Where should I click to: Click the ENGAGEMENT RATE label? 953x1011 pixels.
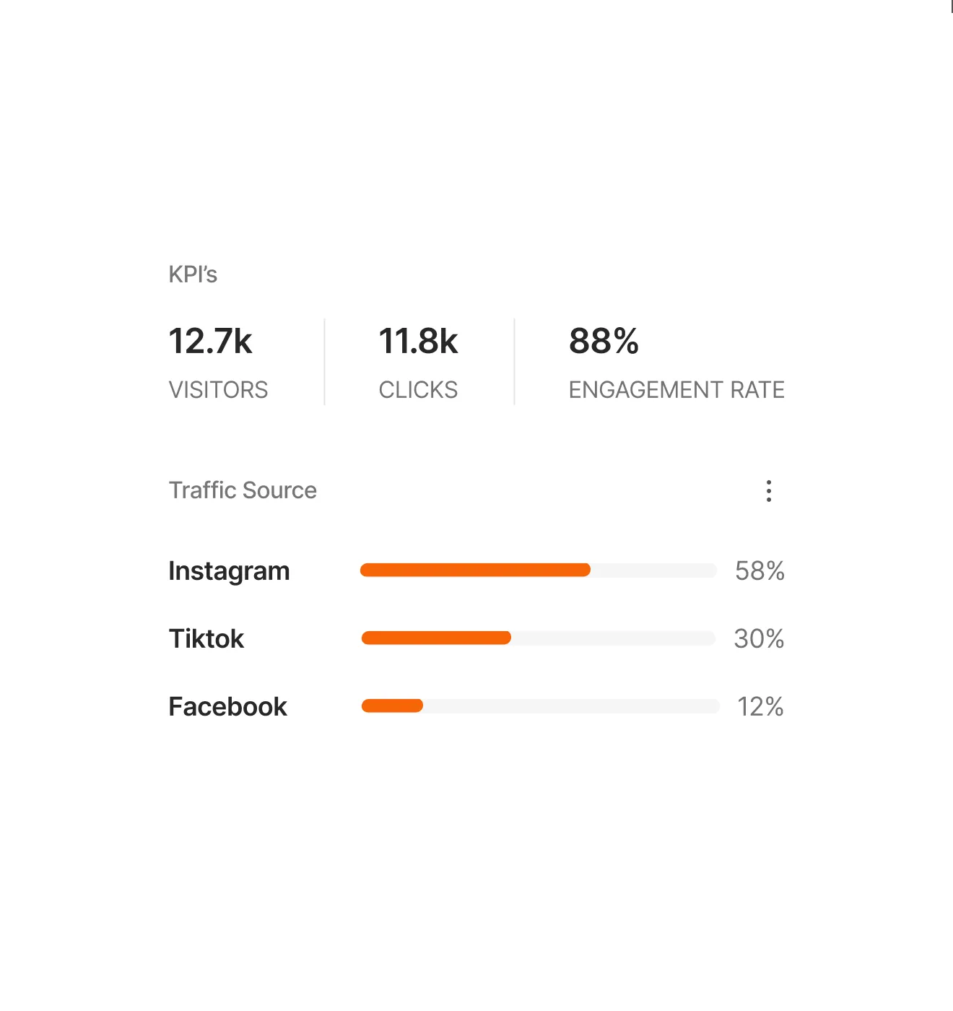676,390
